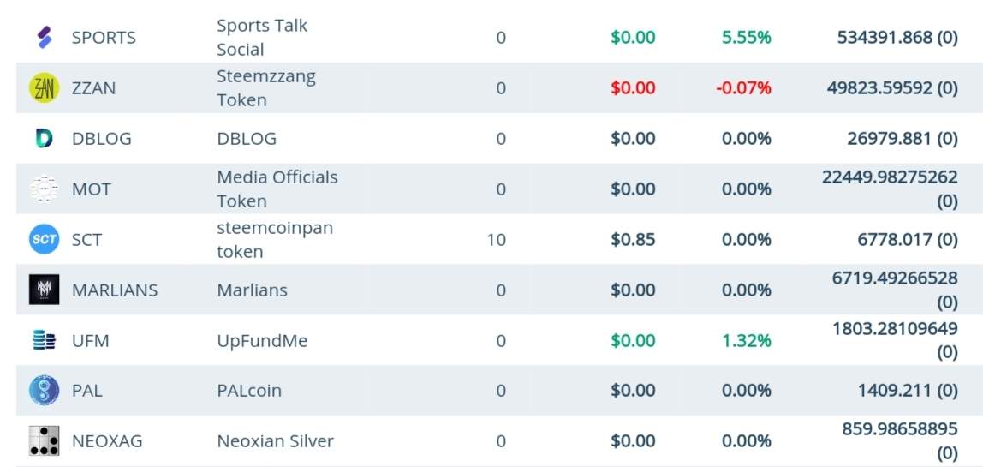
Task: Click the Media Officials Token name
Action: tap(277, 189)
